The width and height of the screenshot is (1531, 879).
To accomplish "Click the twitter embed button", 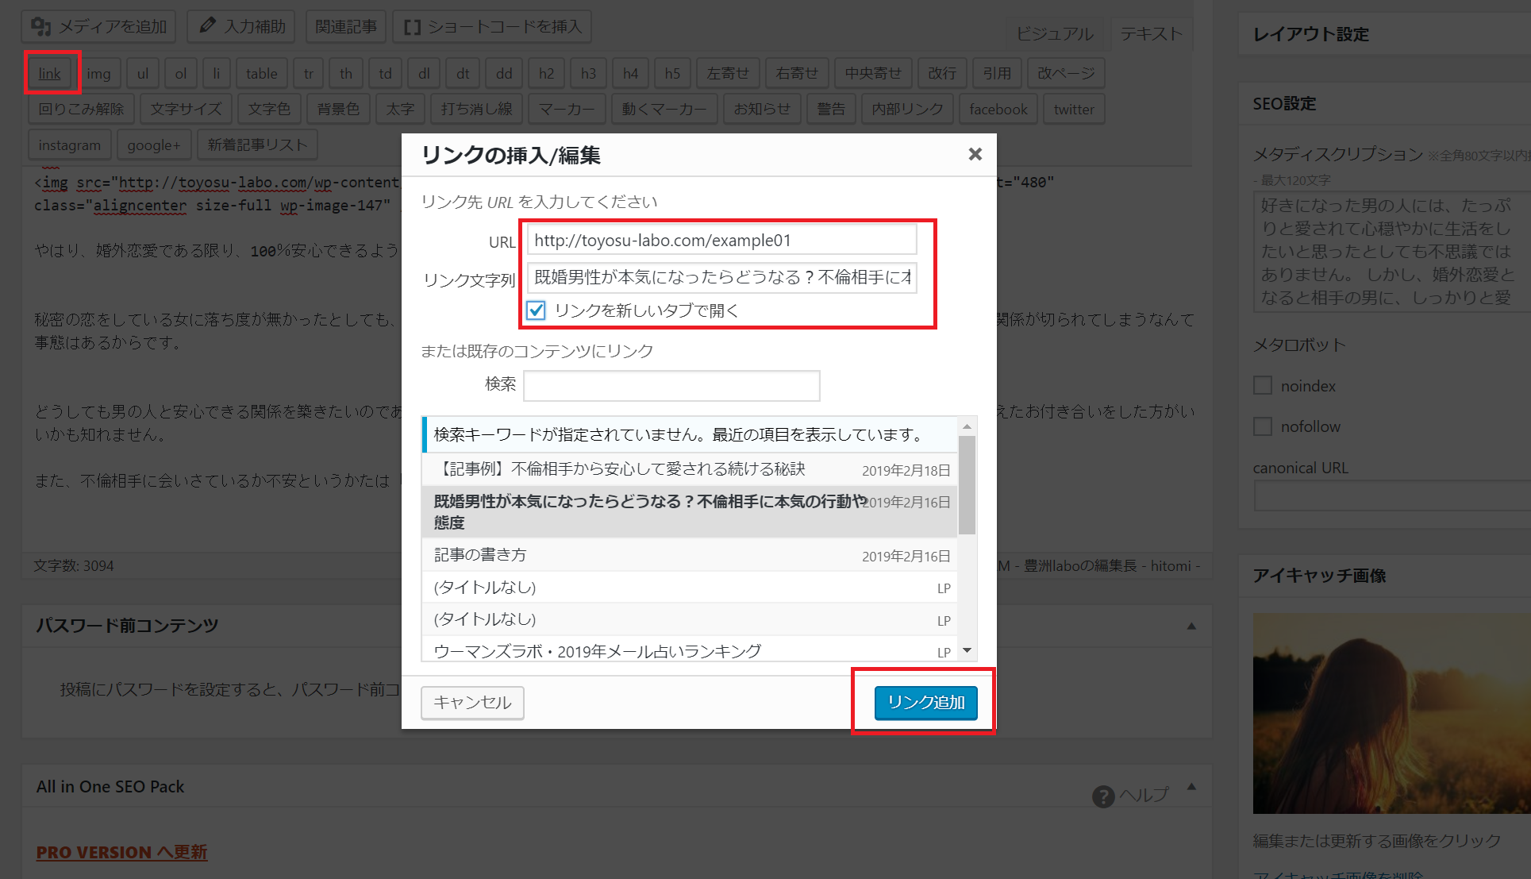I will point(1074,109).
